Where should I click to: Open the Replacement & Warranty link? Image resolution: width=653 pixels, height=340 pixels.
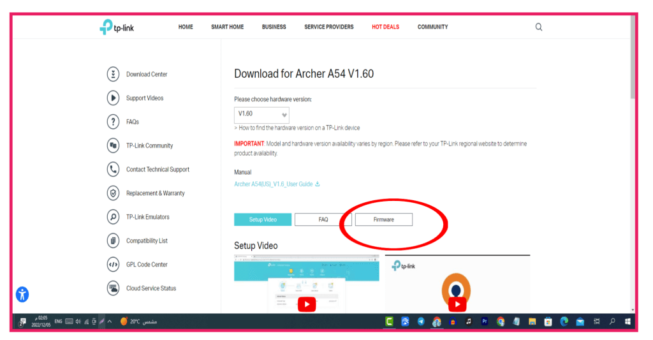click(x=156, y=193)
